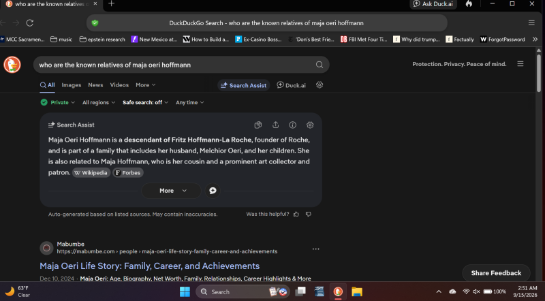Expand the More button in Search Assist
The image size is (545, 301).
click(x=171, y=191)
